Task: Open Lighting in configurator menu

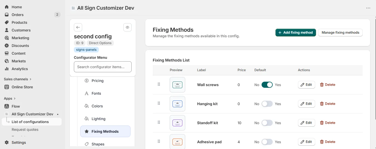Action: point(105,119)
